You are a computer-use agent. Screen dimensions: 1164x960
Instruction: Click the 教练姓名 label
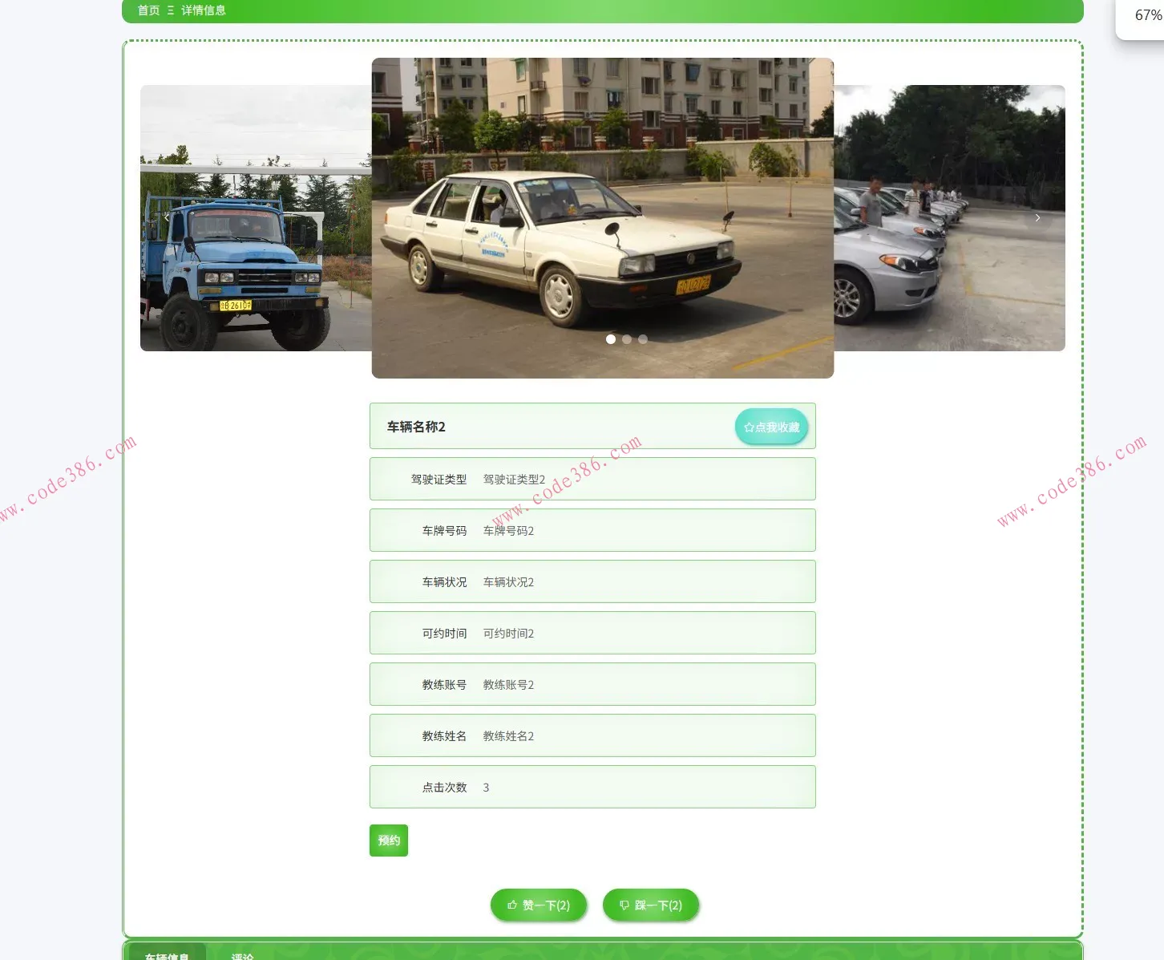444,736
